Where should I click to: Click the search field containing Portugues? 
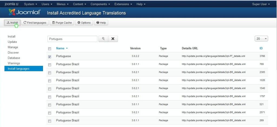pyautogui.click(x=72, y=39)
